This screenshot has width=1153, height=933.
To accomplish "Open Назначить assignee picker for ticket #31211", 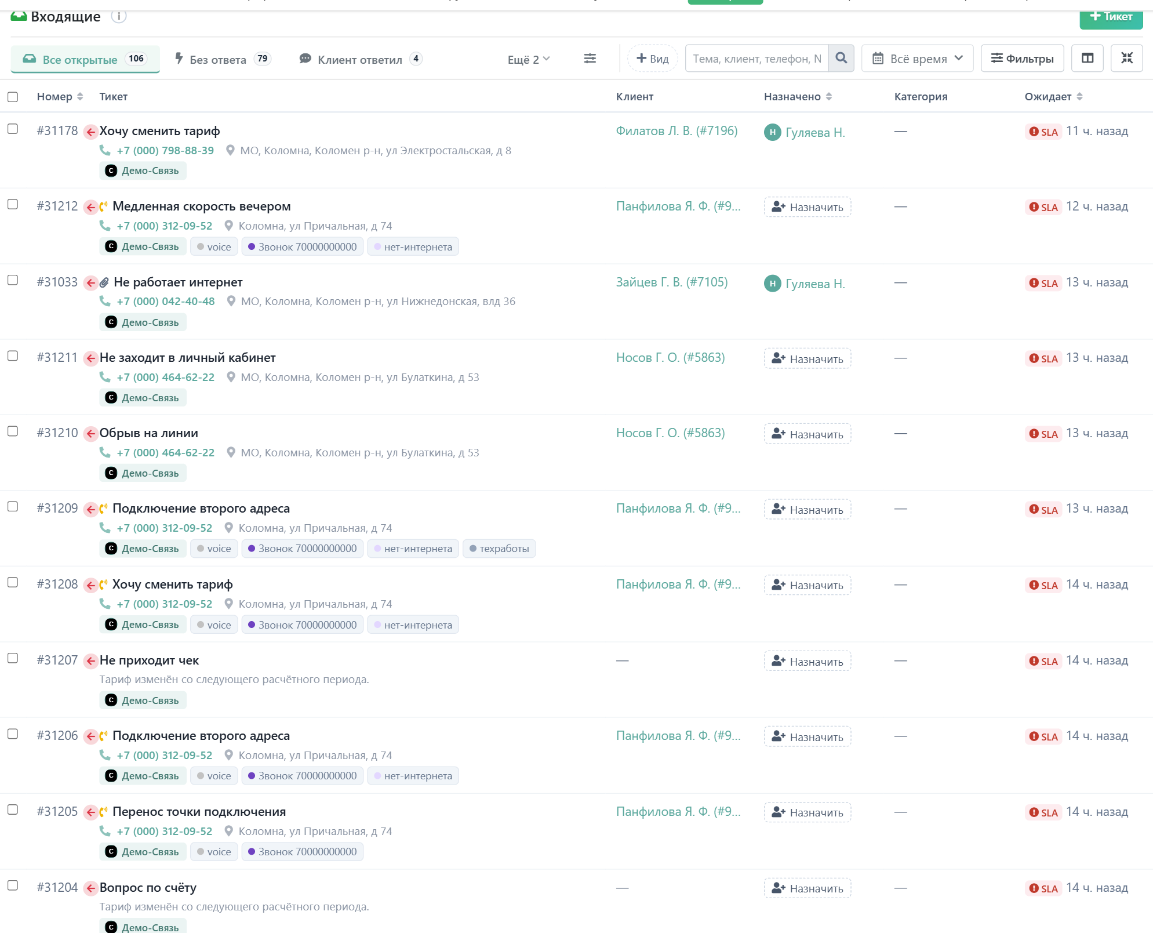I will click(807, 358).
